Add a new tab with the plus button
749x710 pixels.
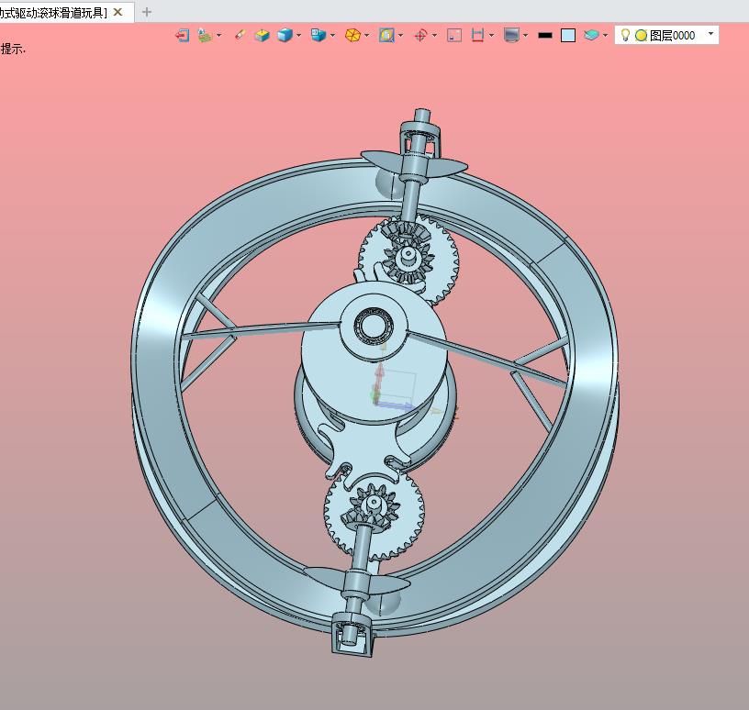coord(147,12)
